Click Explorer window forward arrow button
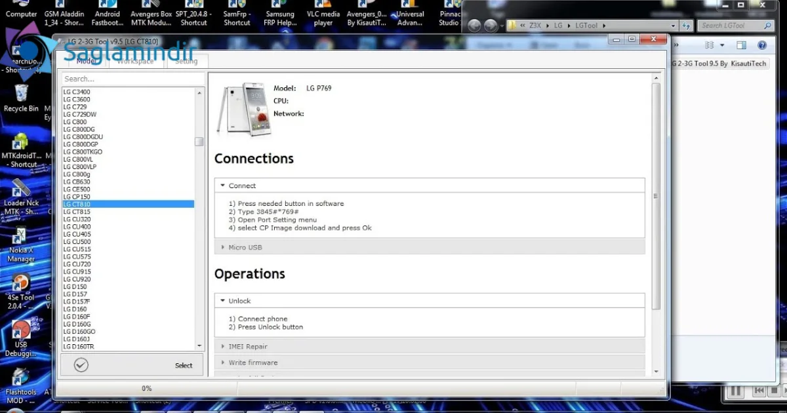 (490, 26)
